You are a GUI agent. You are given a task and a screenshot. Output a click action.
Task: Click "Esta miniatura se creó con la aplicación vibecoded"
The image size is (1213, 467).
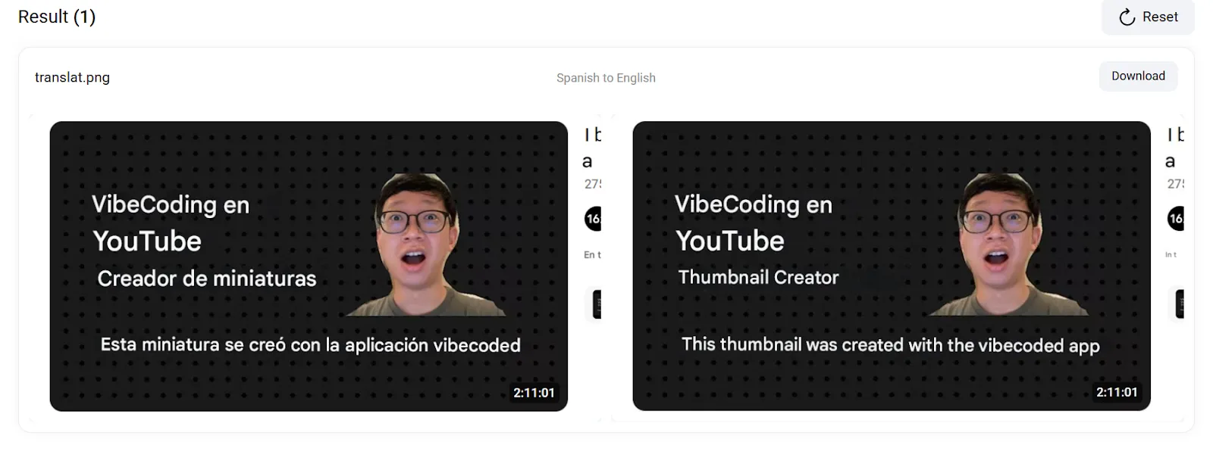click(311, 345)
